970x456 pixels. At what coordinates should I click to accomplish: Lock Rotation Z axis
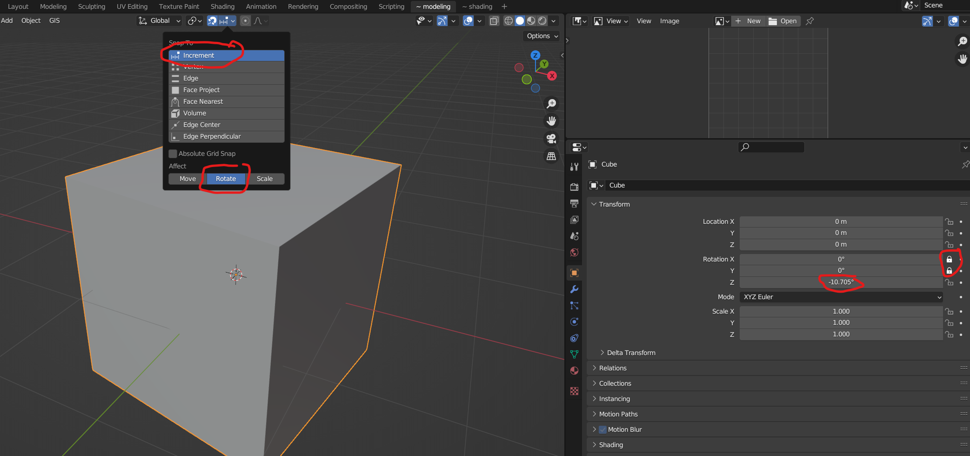pos(949,282)
